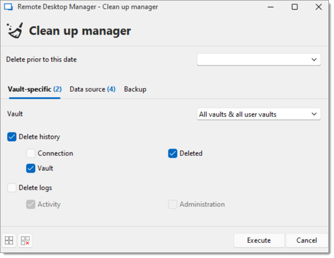The image size is (334, 258).
Task: Click the 'Delete prior to this date' label
Action: 41,60
